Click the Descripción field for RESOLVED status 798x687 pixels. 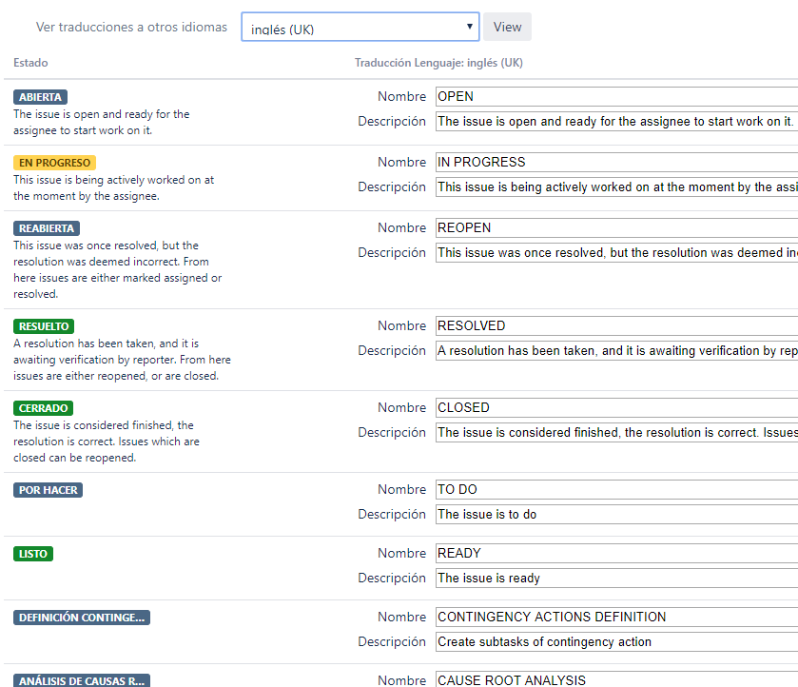click(x=617, y=351)
